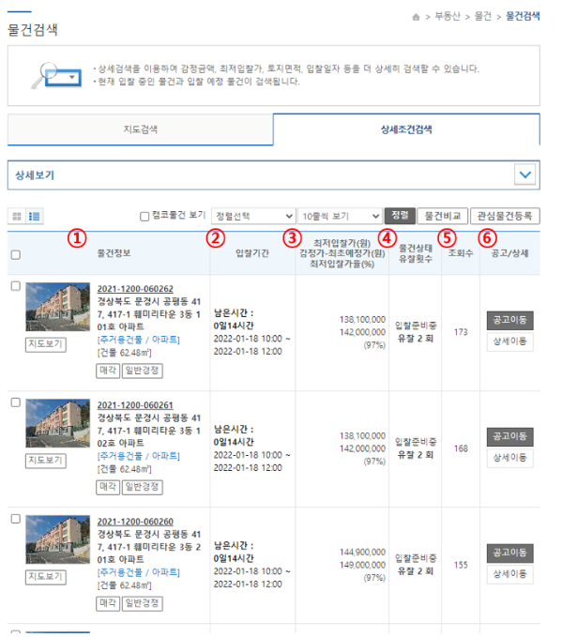Open 부동산 in the breadcrumb
Image resolution: width=562 pixels, height=637 pixels.
(448, 16)
